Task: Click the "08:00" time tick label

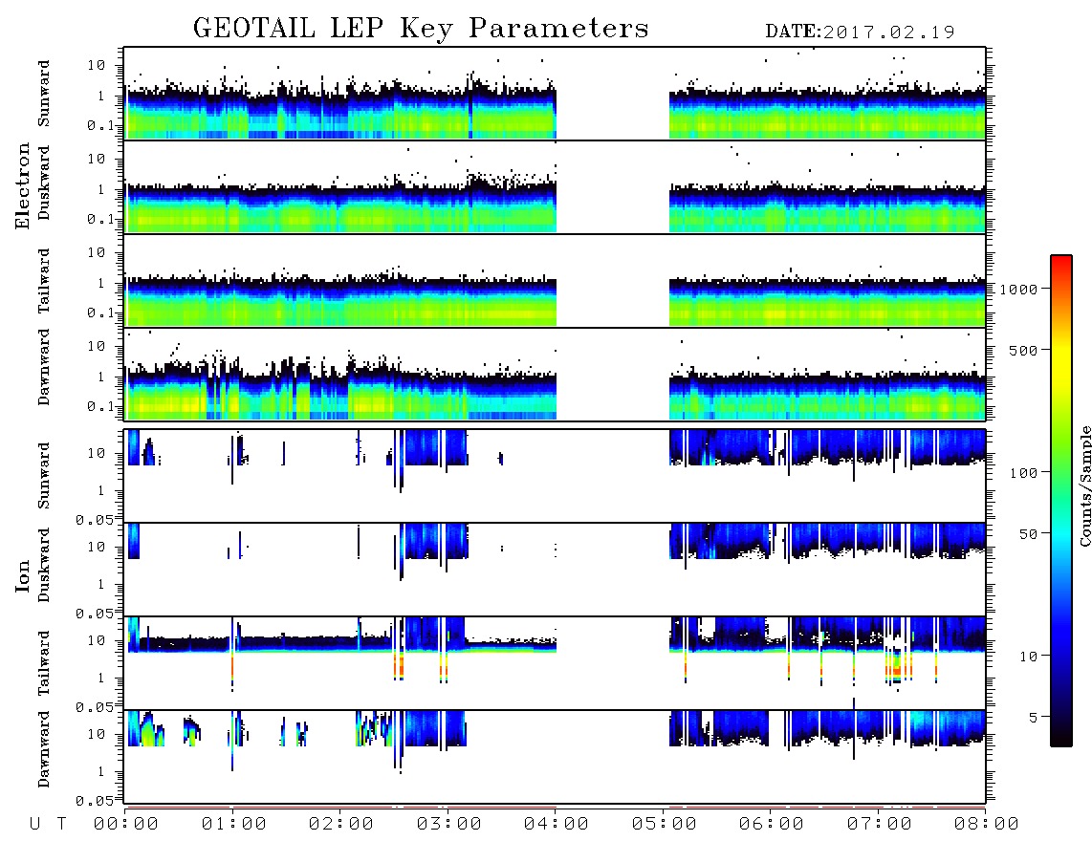Action: (x=987, y=824)
